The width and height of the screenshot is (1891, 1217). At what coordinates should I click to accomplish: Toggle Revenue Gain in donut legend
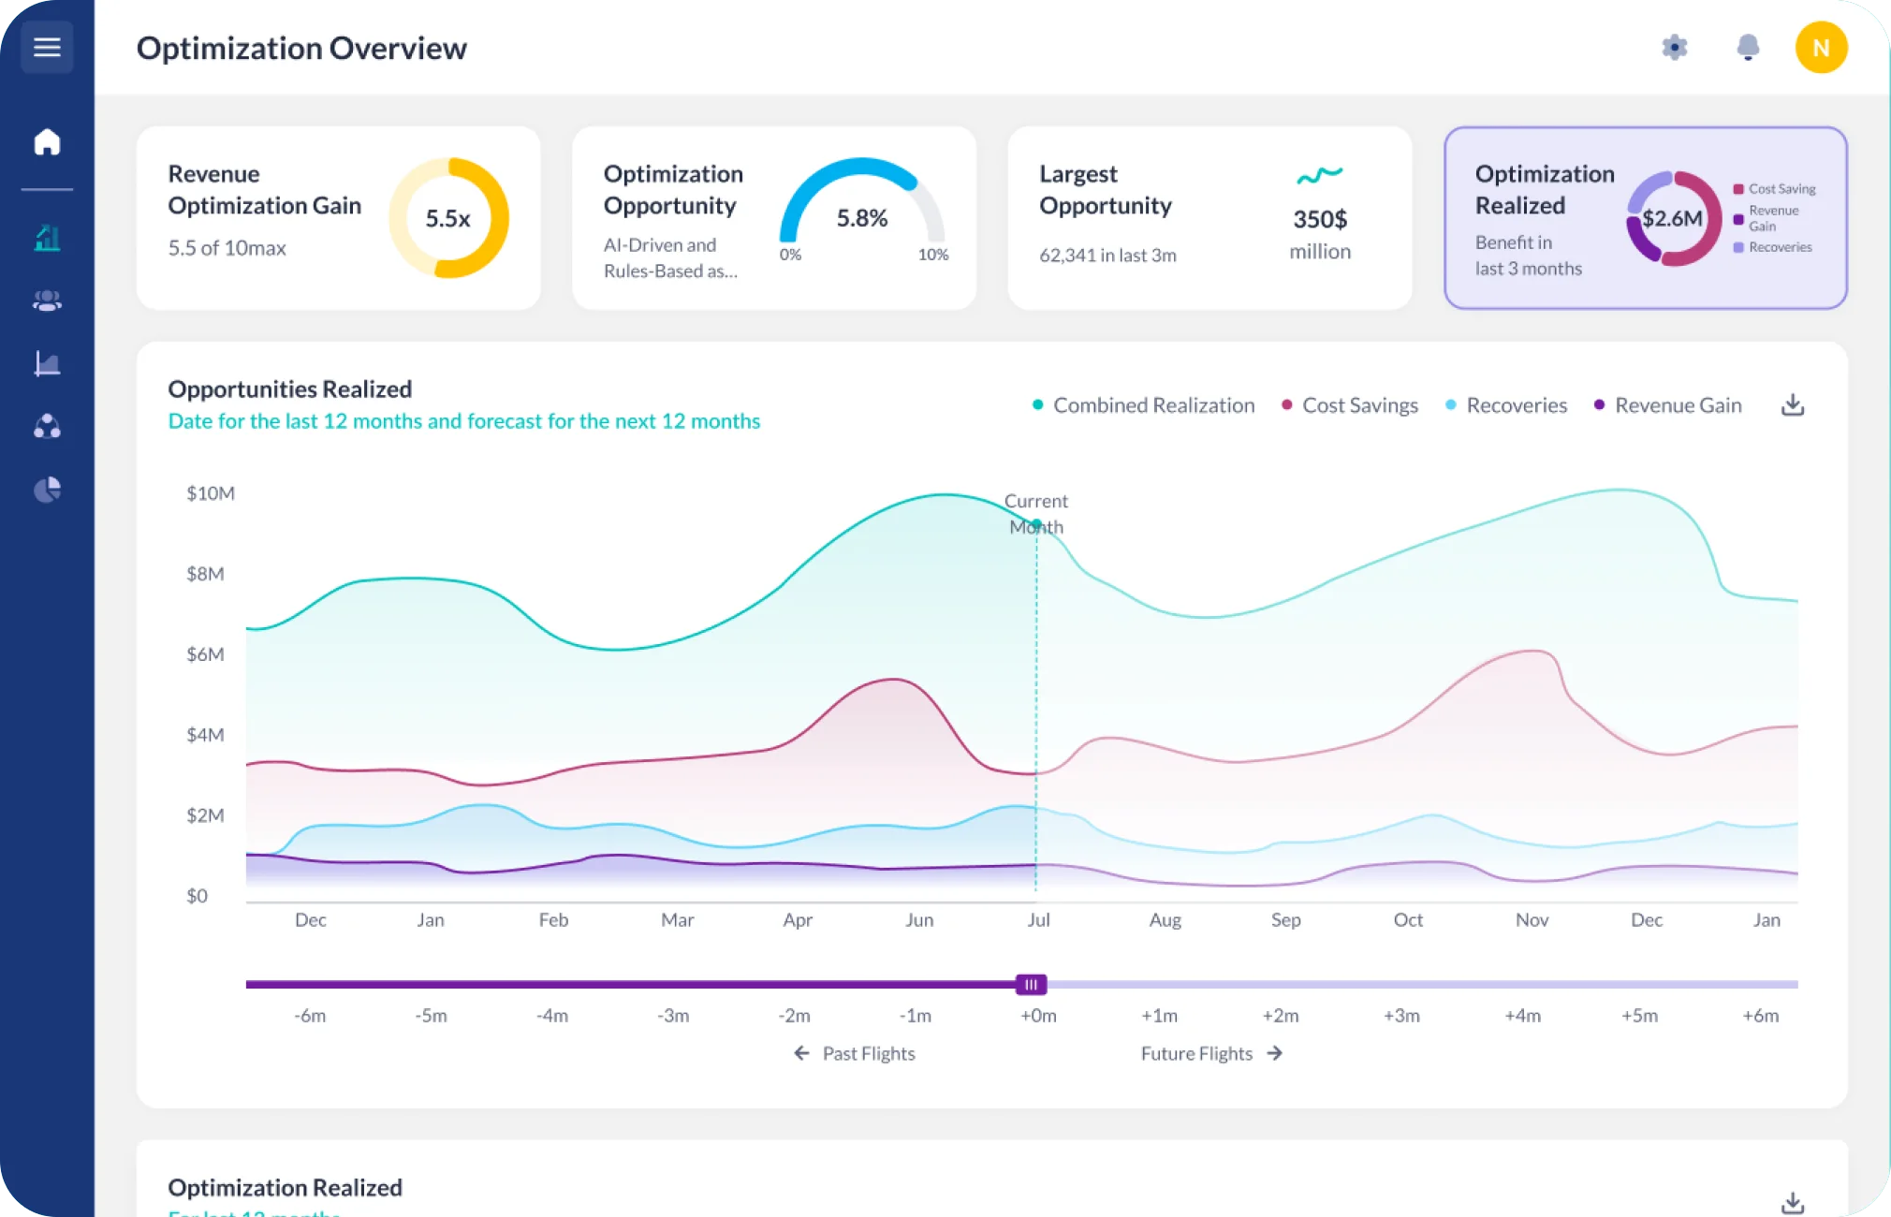(x=1767, y=218)
